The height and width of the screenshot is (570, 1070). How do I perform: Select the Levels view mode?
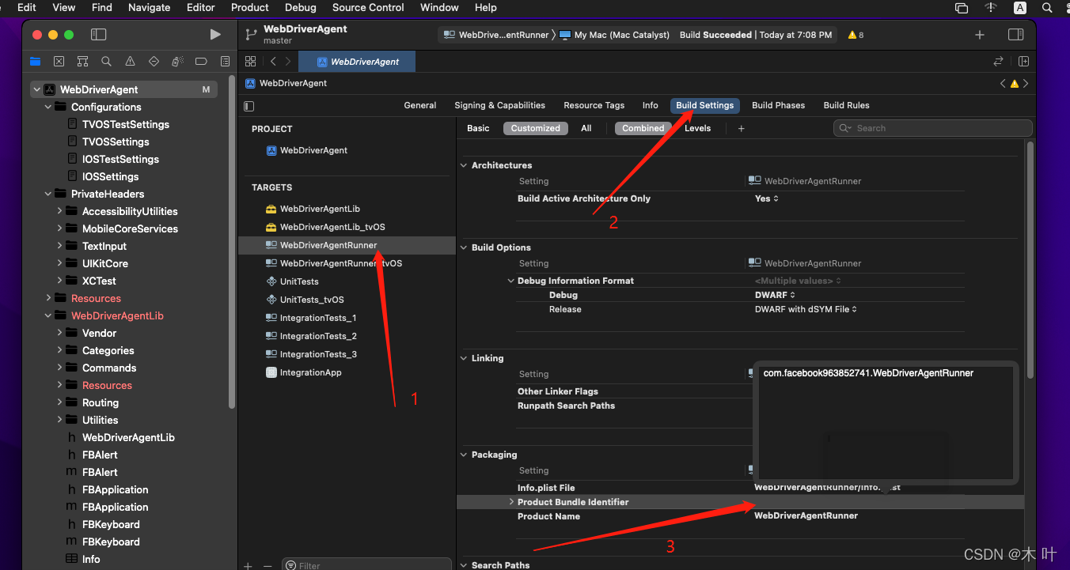point(697,128)
